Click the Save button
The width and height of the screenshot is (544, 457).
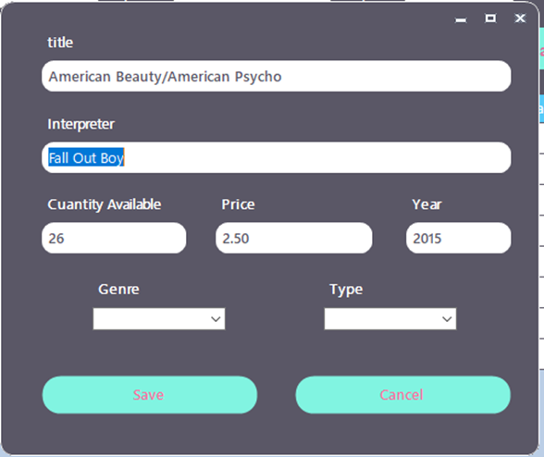pos(150,395)
